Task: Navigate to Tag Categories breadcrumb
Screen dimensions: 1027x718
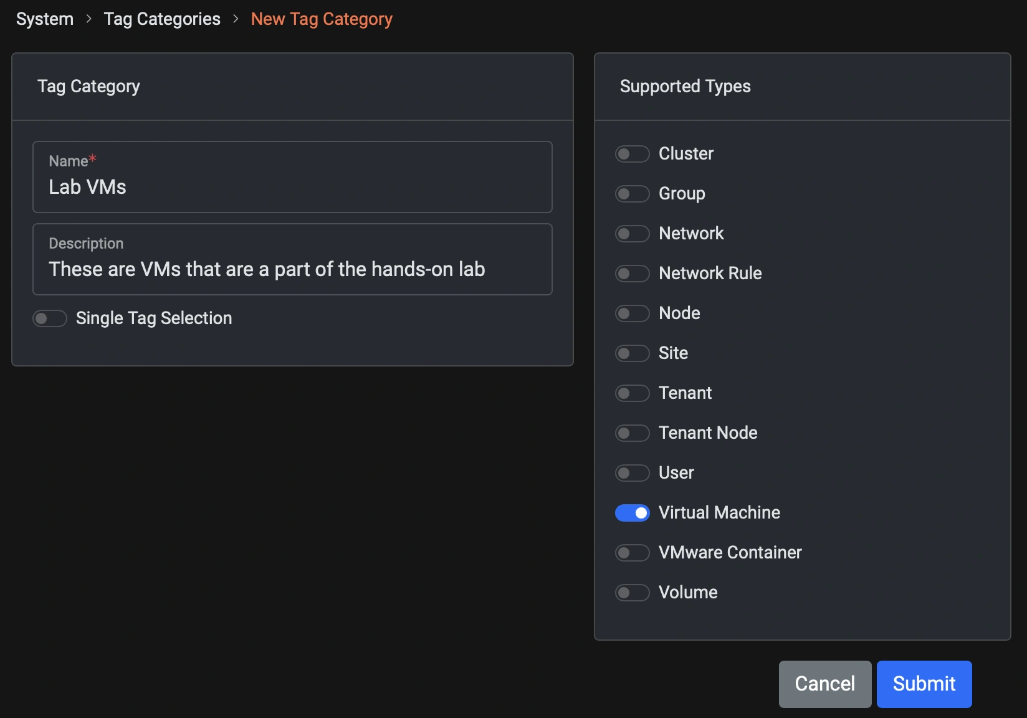Action: tap(161, 19)
